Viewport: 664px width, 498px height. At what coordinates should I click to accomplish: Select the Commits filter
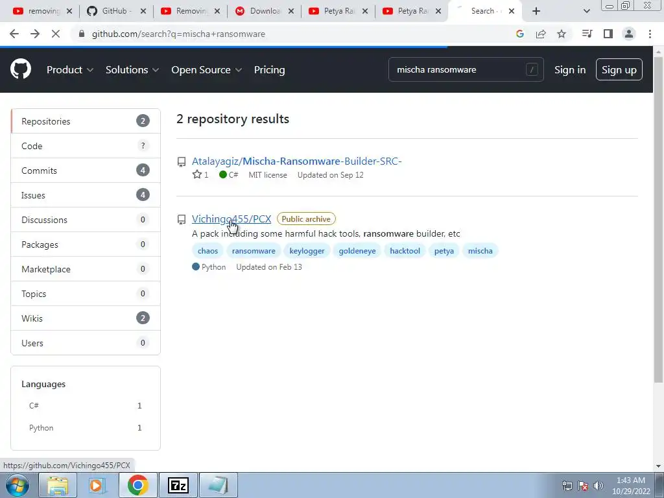(x=86, y=171)
